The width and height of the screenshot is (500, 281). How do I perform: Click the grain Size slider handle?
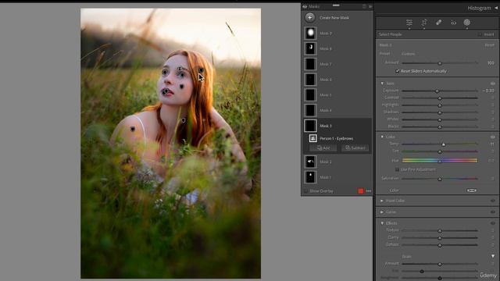422,271
